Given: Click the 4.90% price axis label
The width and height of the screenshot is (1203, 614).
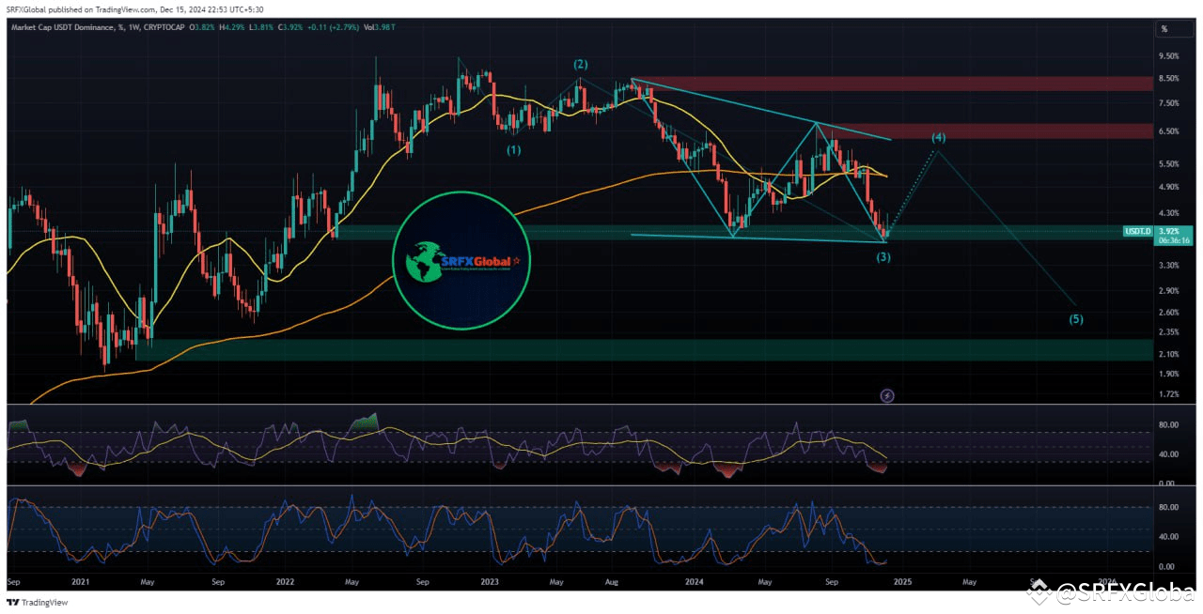Looking at the screenshot, I should [x=1169, y=186].
